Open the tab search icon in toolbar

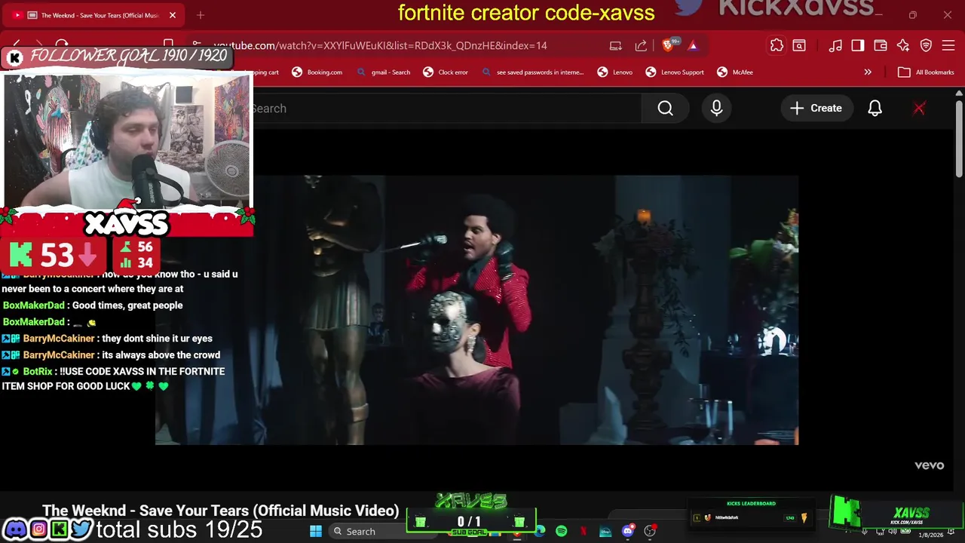[x=799, y=45]
